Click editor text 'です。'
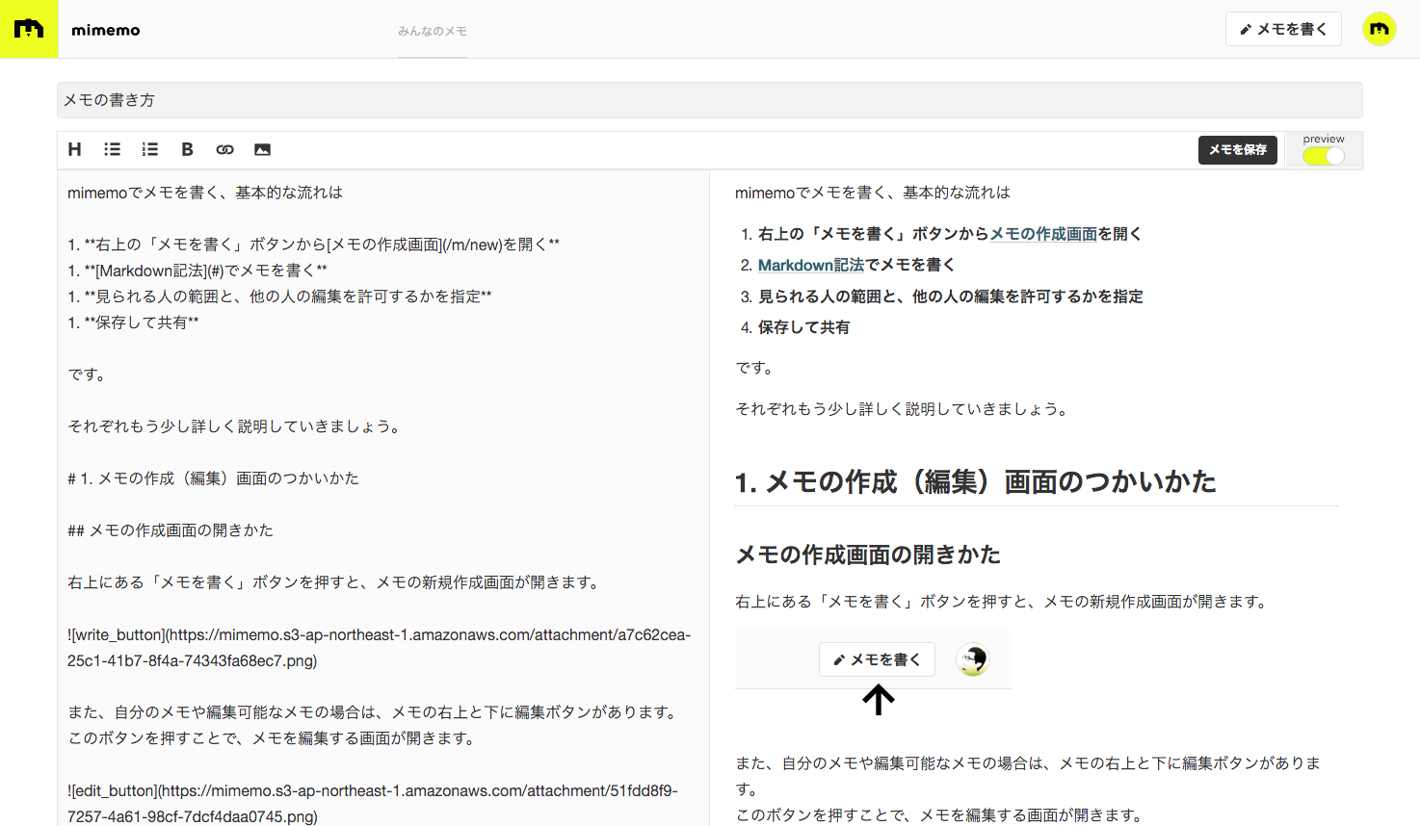 [x=87, y=374]
